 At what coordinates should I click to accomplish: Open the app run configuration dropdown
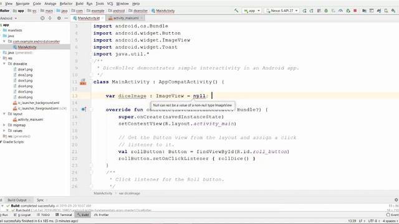[x=252, y=11]
